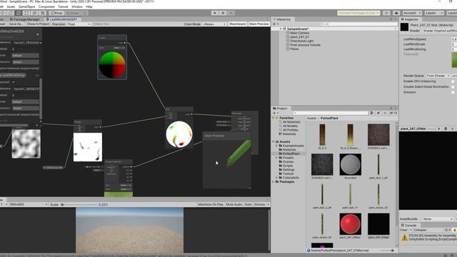Select plant_247_01 object in Hierarchy
This screenshot has height=257, width=457.
pos(300,37)
